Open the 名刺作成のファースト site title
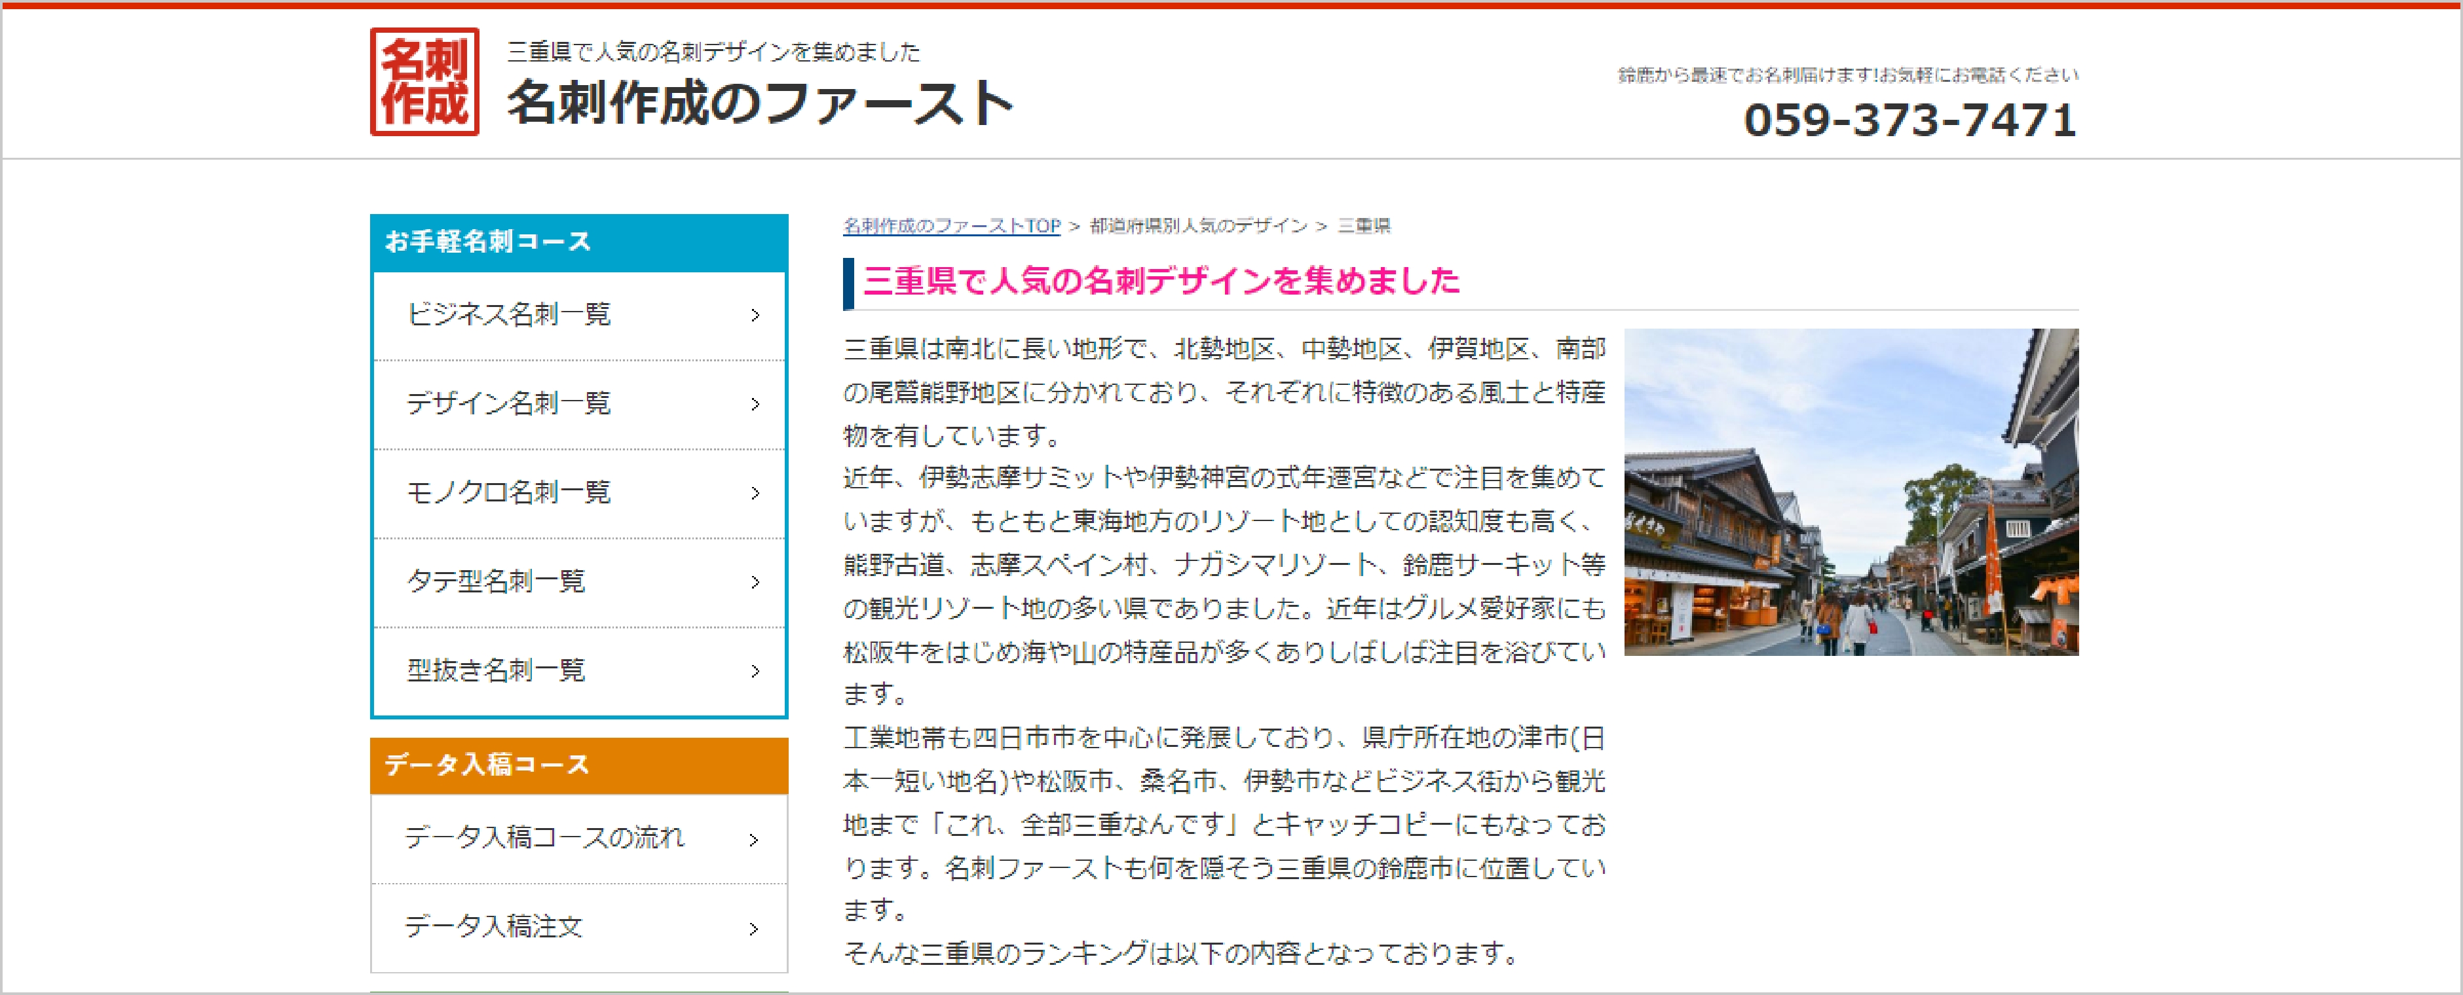2463x995 pixels. [x=761, y=102]
